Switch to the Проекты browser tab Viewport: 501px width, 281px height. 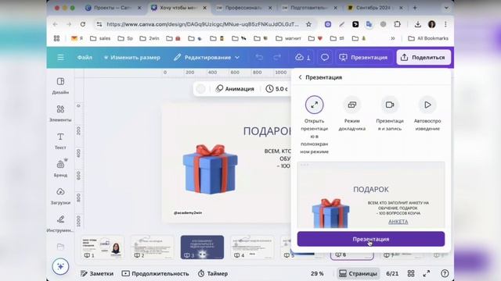tap(113, 8)
